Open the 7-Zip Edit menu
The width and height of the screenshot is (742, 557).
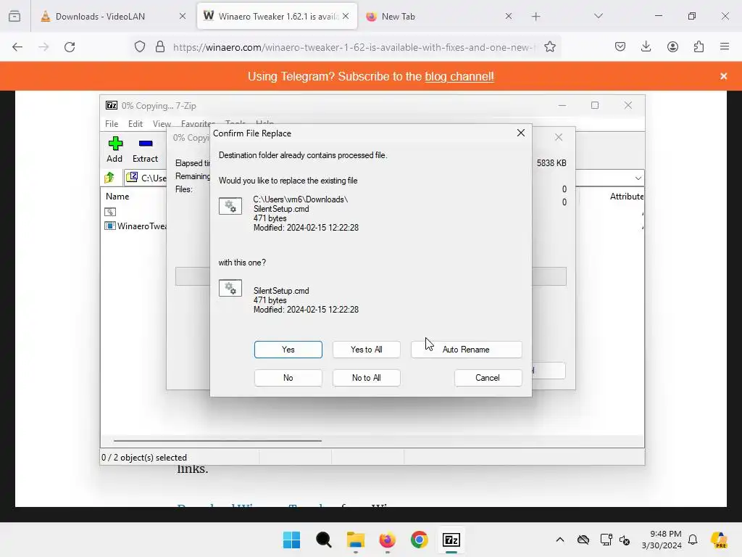pos(136,123)
